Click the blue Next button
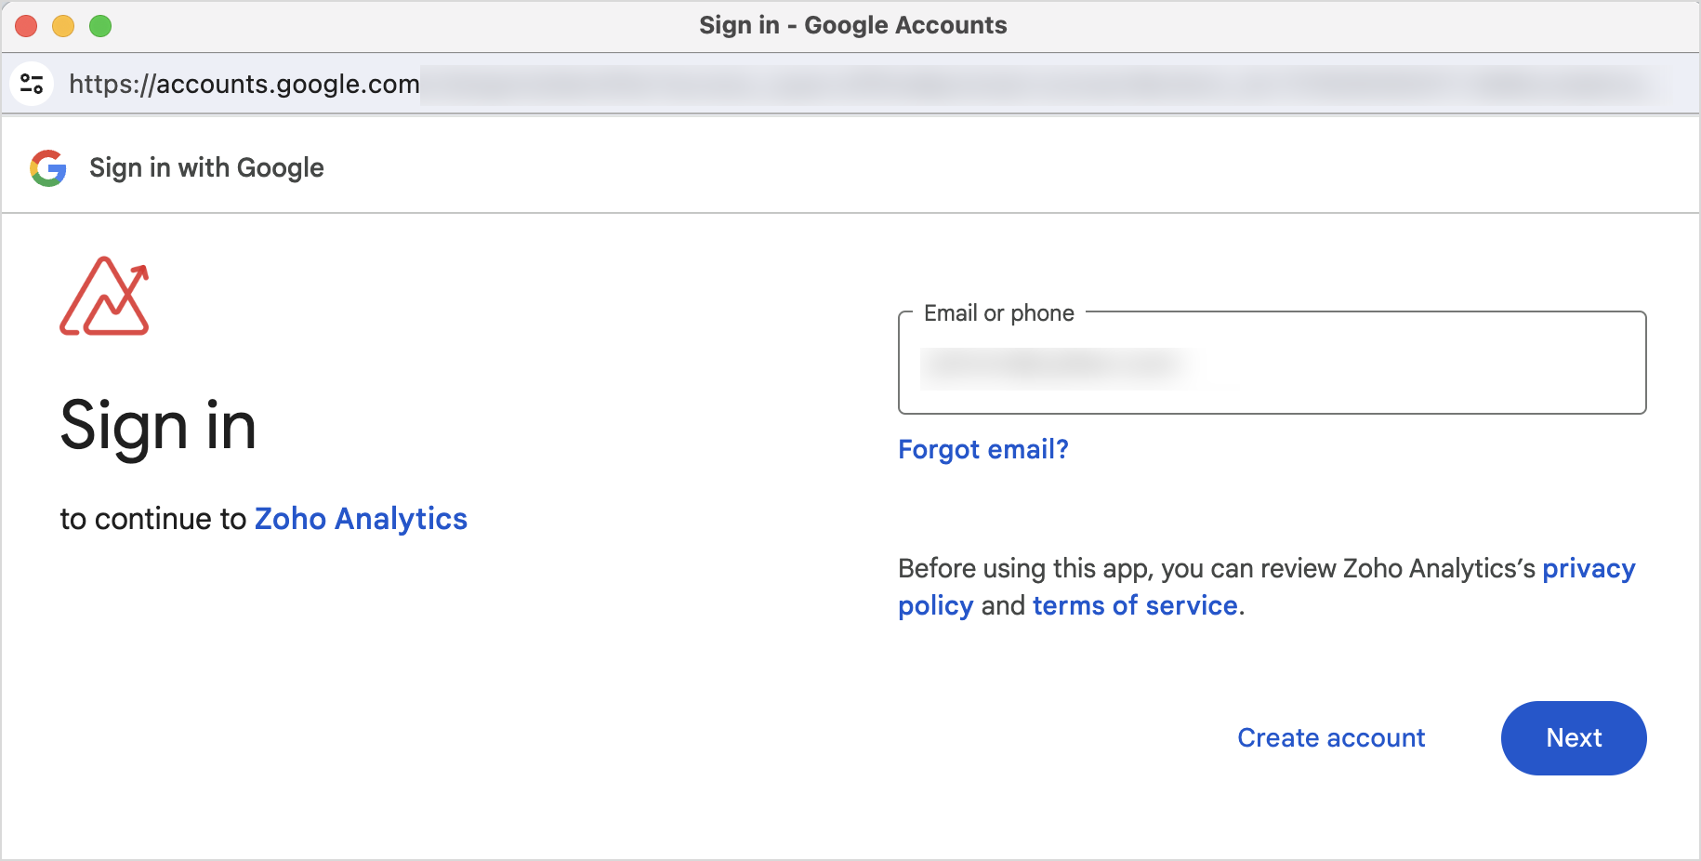 pyautogui.click(x=1574, y=738)
